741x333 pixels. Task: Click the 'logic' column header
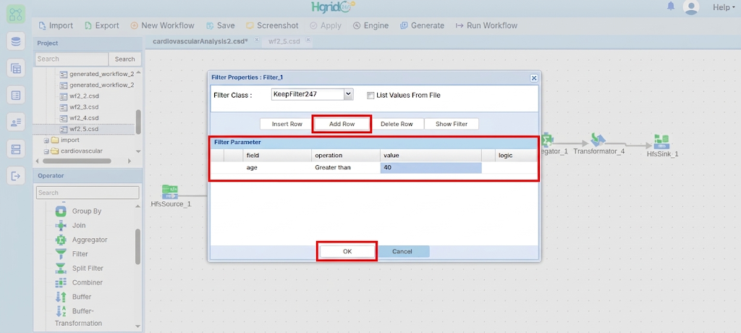[515, 155]
